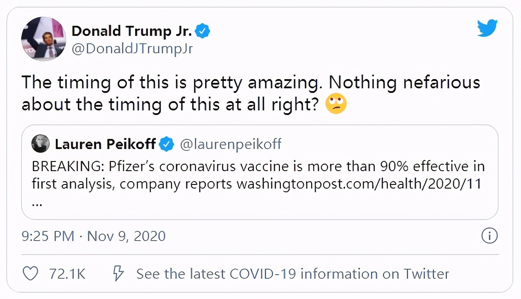Open the @DonaldJTrumpJr handle
The height and width of the screenshot is (299, 521).
[x=132, y=49]
